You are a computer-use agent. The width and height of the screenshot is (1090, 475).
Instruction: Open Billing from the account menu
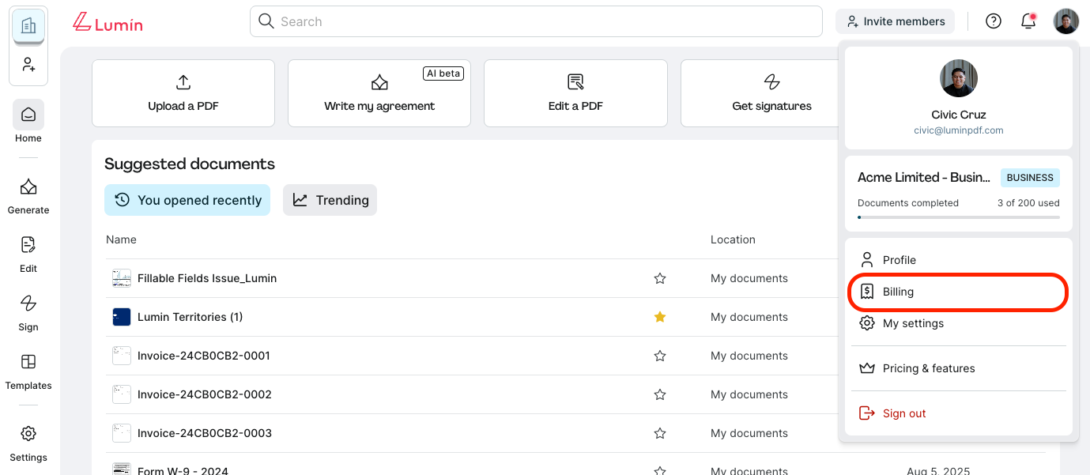(958, 292)
